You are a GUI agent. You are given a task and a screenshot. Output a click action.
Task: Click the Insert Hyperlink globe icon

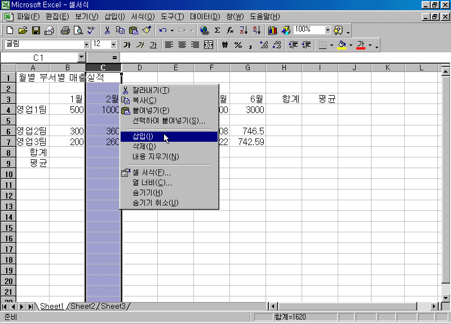coord(205,30)
